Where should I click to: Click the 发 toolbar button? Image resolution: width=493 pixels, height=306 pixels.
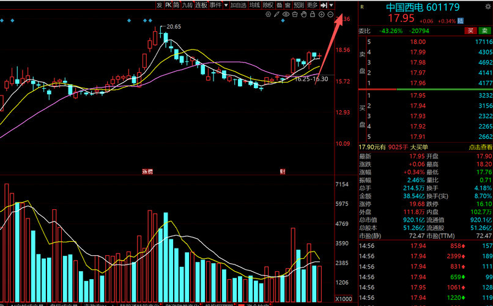tap(160, 5)
